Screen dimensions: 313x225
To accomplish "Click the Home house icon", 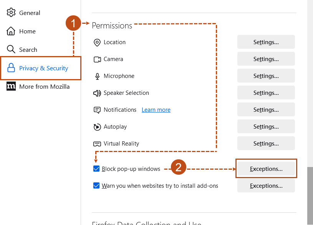I will [11, 31].
